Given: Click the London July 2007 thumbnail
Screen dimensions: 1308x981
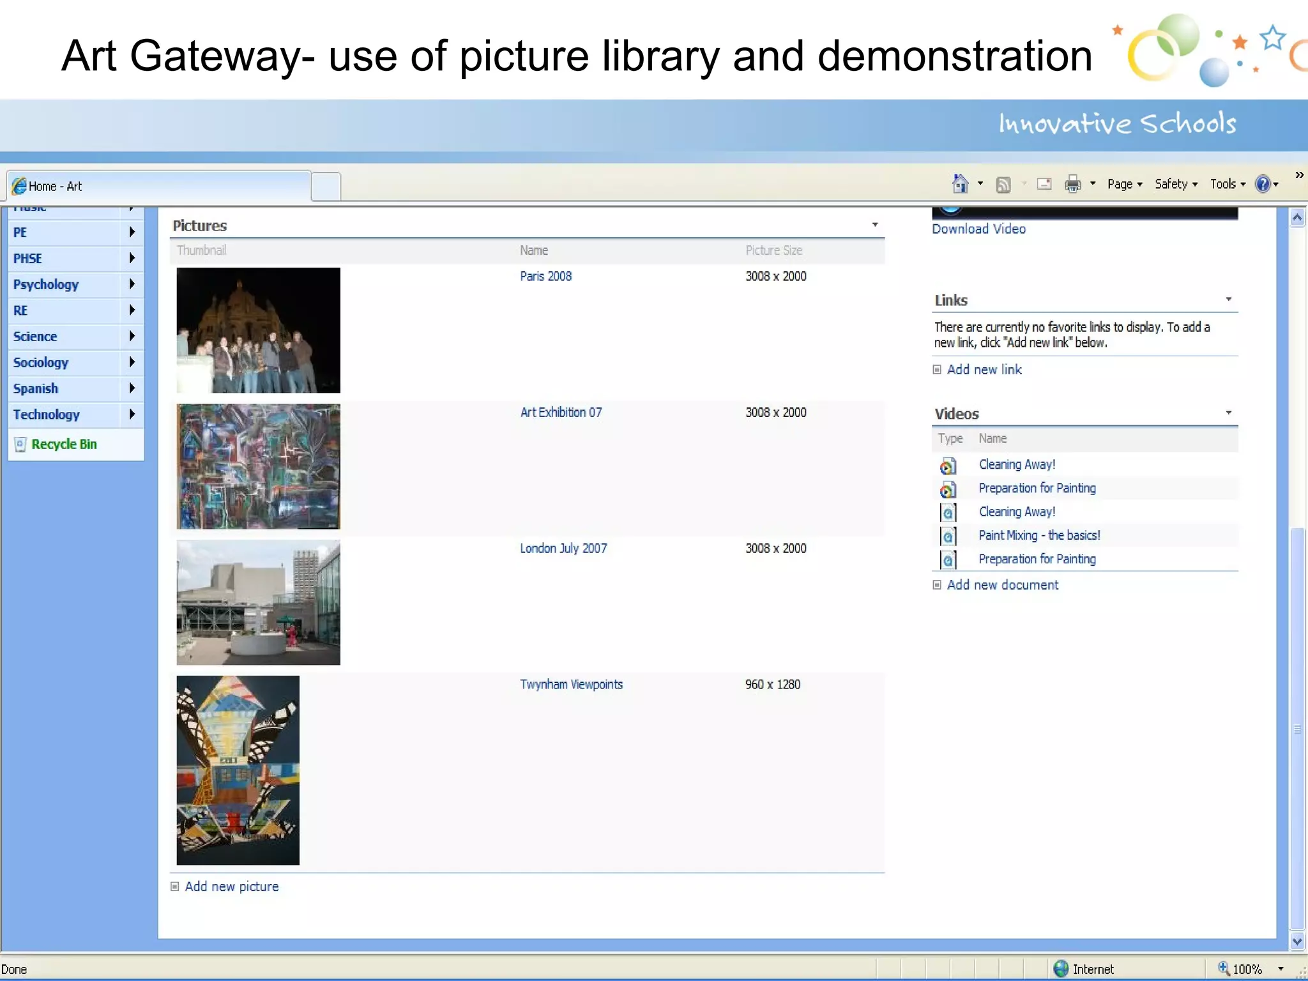Looking at the screenshot, I should 258,602.
